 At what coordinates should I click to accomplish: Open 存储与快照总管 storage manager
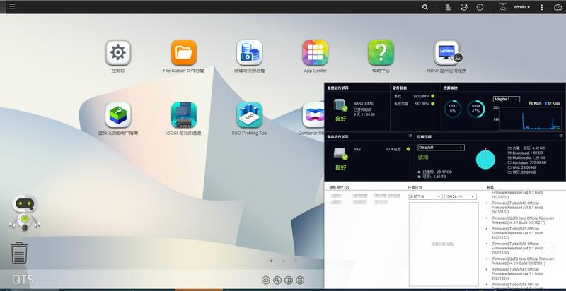(250, 52)
